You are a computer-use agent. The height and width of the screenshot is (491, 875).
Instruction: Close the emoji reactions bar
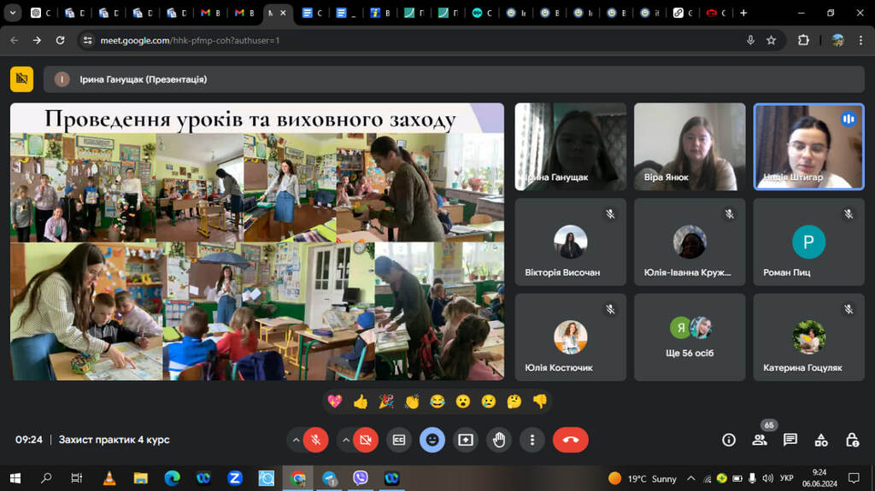point(432,440)
